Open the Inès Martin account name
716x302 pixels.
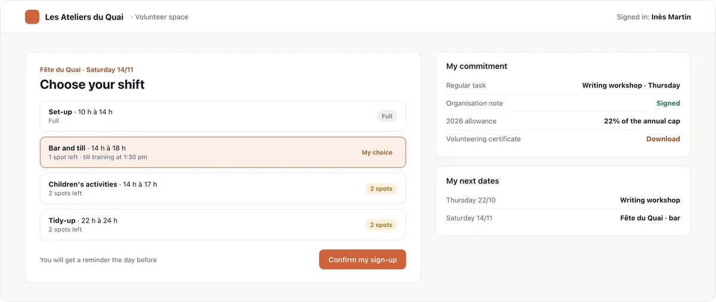pyautogui.click(x=671, y=17)
